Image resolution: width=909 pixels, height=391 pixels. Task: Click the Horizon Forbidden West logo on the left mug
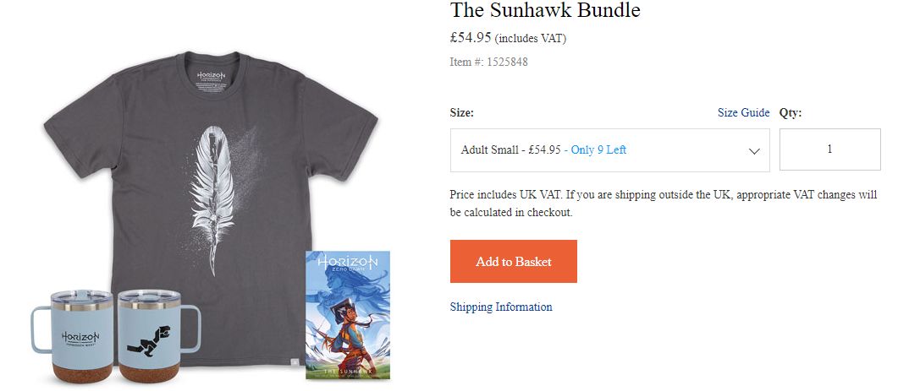coord(80,339)
